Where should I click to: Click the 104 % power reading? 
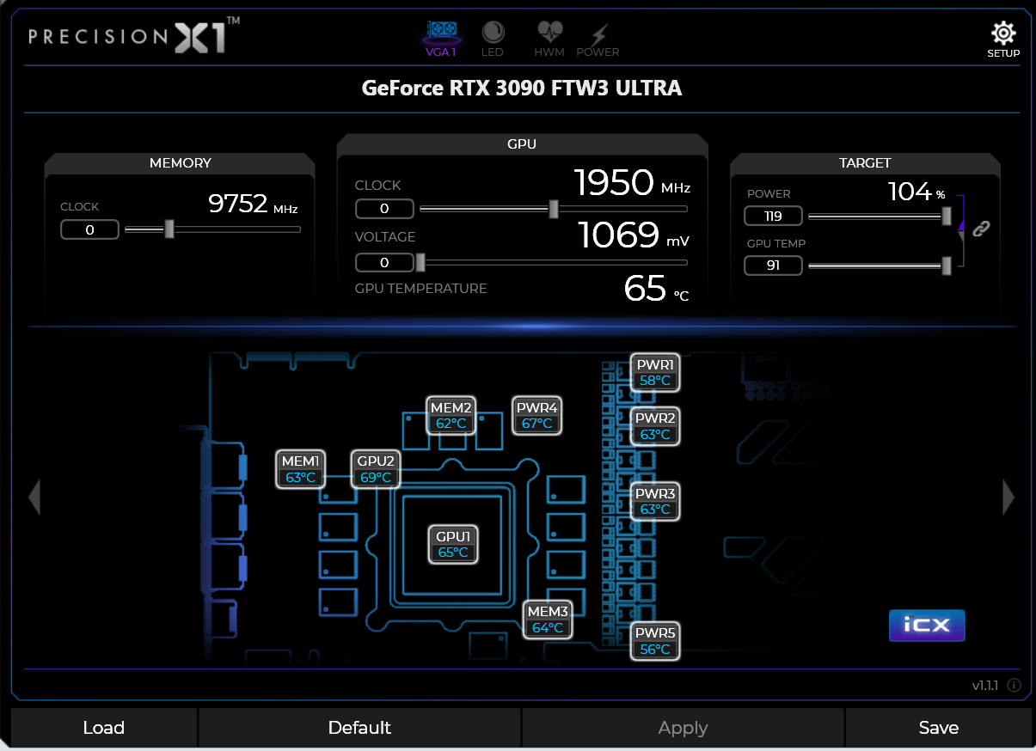tap(916, 192)
